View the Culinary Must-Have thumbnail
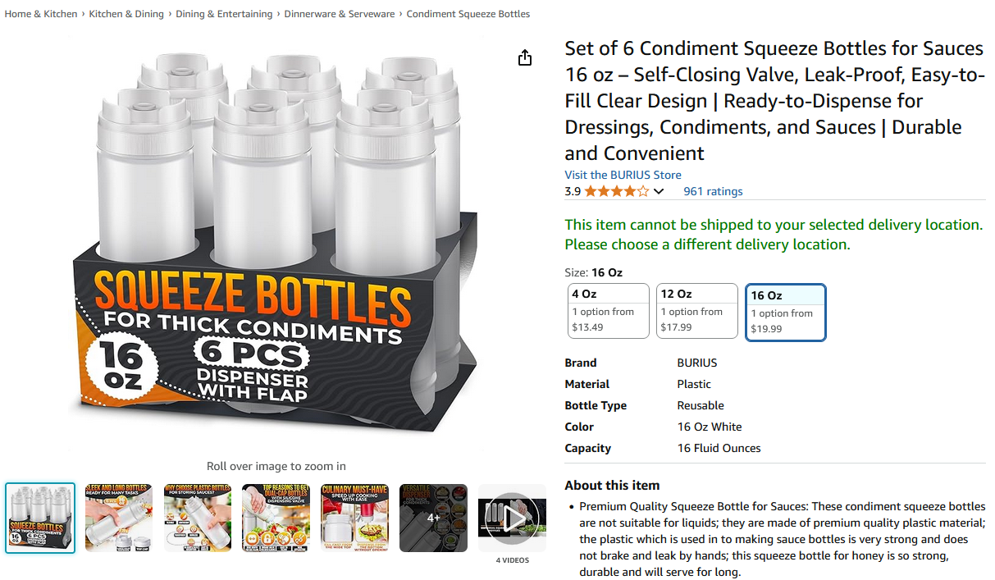The height and width of the screenshot is (580, 995). 355,518
